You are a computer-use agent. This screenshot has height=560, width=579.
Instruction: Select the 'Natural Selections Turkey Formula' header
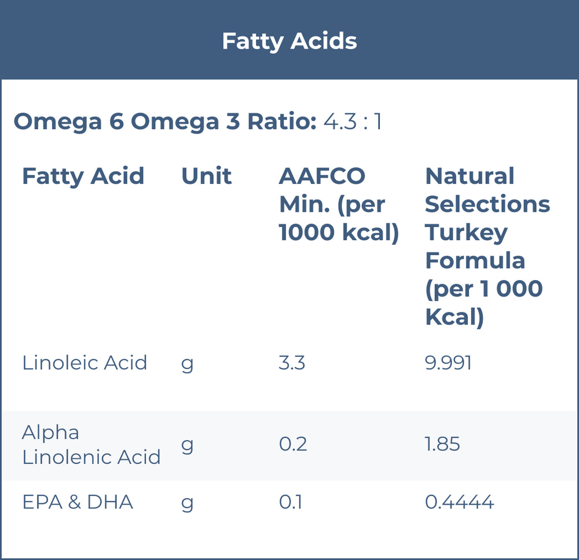(487, 246)
